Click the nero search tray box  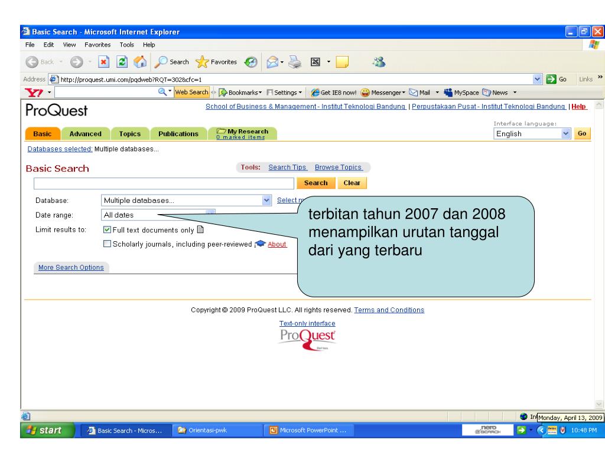tap(487, 429)
